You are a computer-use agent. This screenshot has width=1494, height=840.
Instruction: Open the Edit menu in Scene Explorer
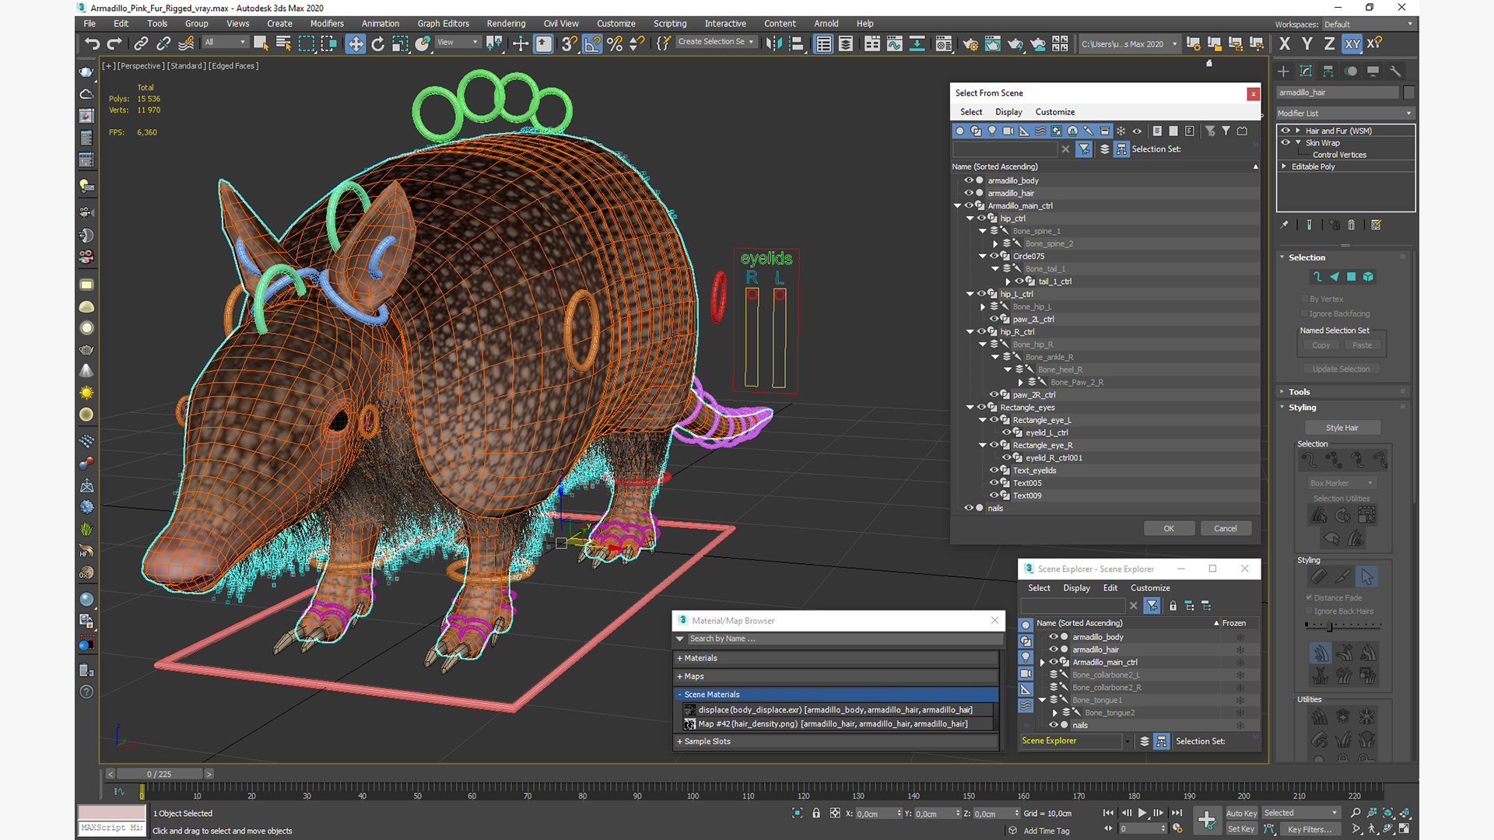tap(1110, 588)
